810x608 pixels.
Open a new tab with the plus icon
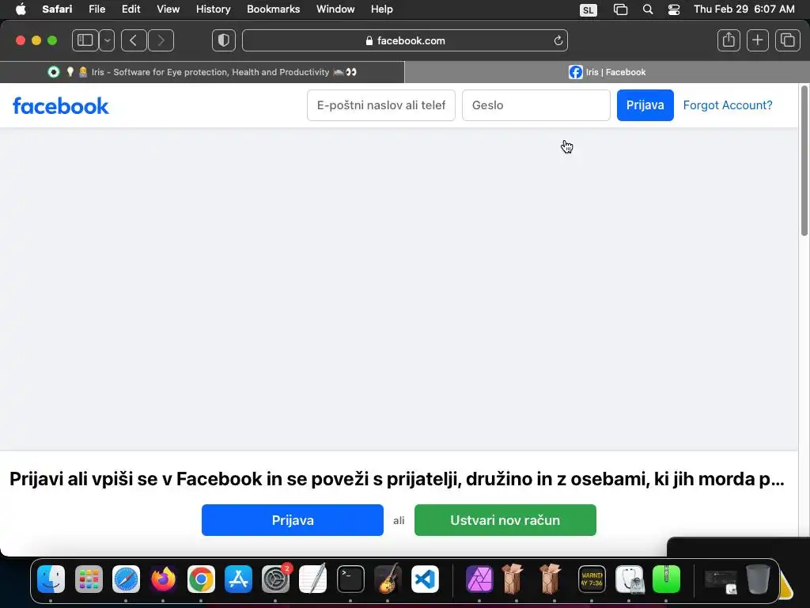pyautogui.click(x=757, y=40)
